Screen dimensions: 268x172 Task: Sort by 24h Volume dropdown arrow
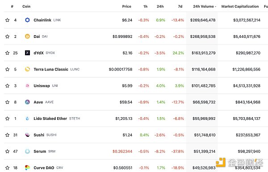point(216,7)
